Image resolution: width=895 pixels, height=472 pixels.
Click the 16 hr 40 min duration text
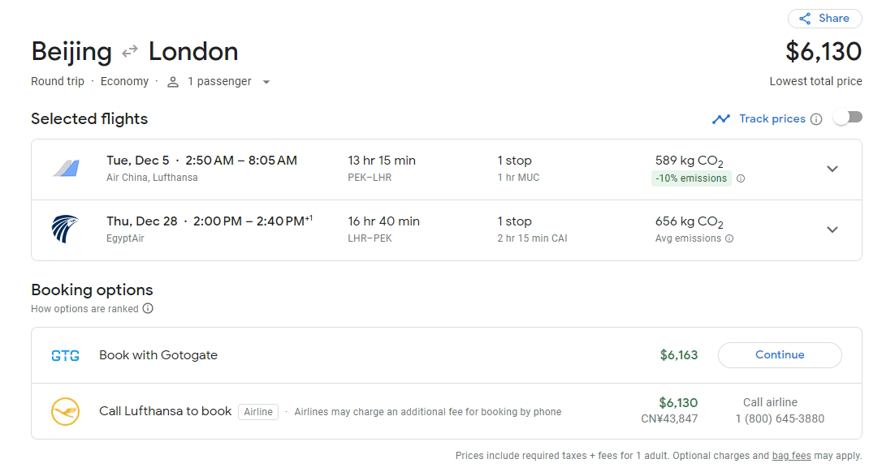click(383, 221)
